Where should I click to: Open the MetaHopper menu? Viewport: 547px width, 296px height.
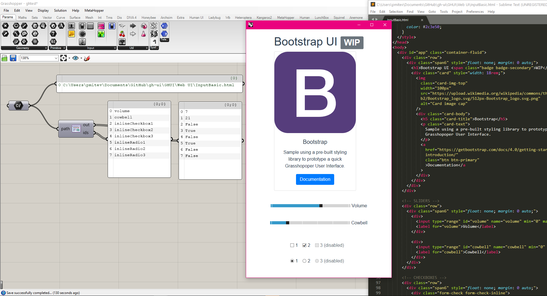[94, 11]
